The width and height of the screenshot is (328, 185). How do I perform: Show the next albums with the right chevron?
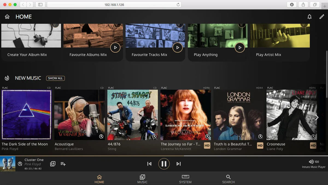317,117
